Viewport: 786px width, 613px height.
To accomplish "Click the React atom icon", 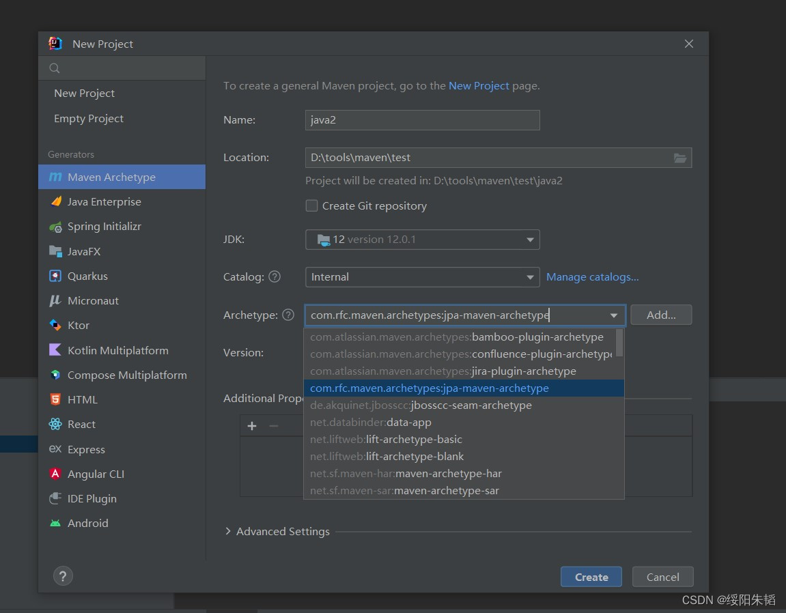I will 55,424.
